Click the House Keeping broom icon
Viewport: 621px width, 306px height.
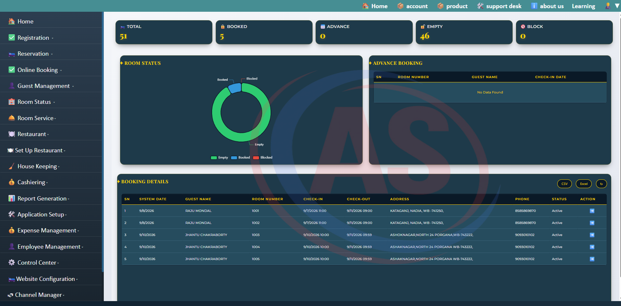12,166
